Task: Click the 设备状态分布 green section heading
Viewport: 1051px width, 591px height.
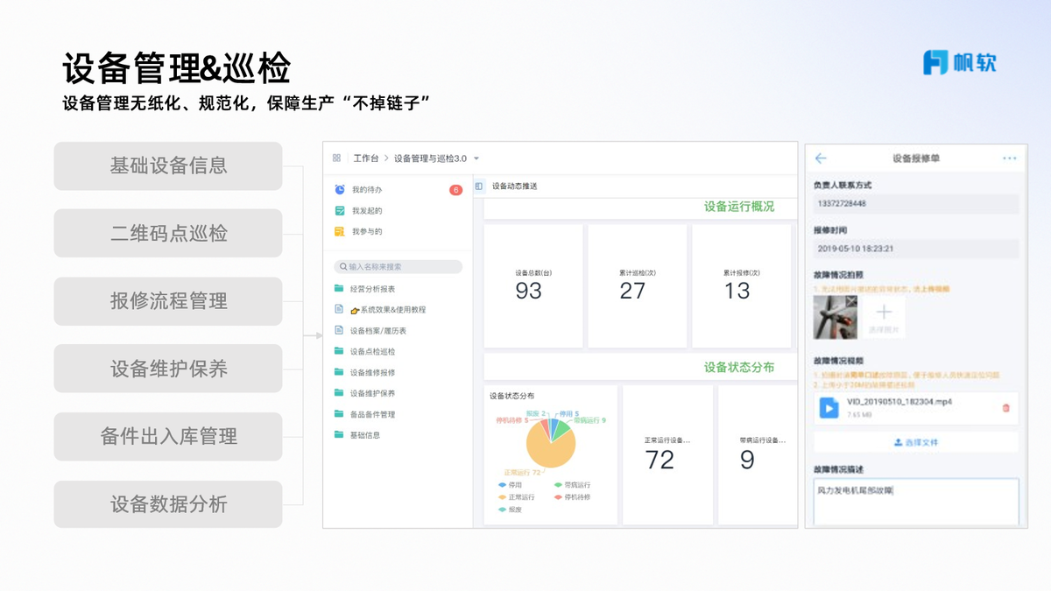Action: point(739,367)
